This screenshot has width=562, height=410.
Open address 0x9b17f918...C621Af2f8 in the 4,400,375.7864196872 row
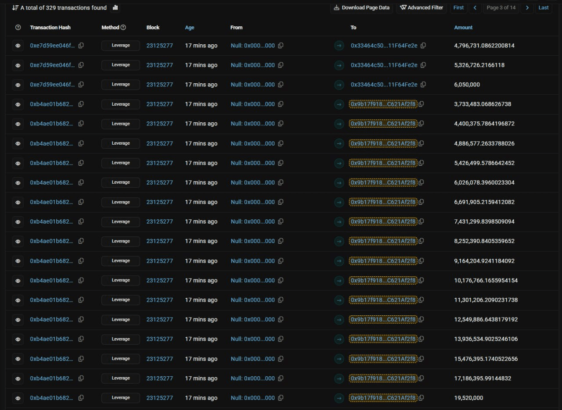[383, 124]
